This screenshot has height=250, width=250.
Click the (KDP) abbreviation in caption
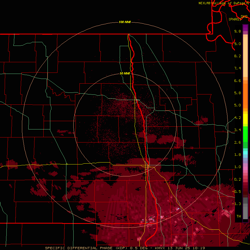point(122,248)
